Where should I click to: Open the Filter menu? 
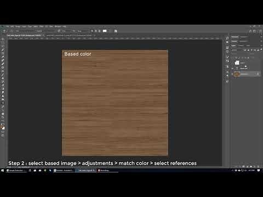tap(42, 26)
